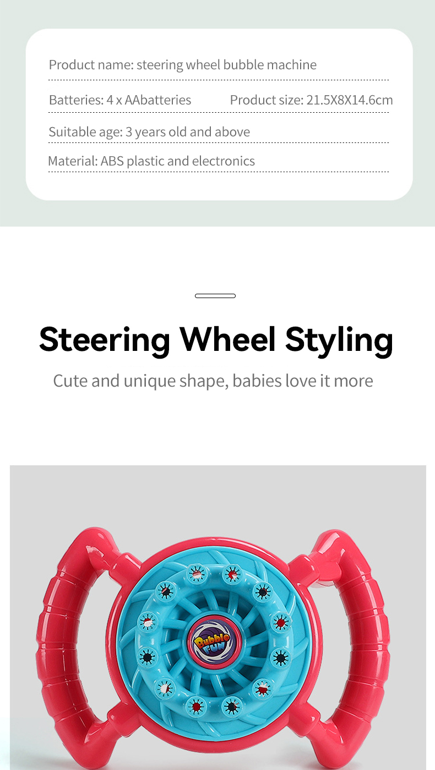Select the word "Wheel" in the heading
435x770 pixels.
click(x=228, y=339)
